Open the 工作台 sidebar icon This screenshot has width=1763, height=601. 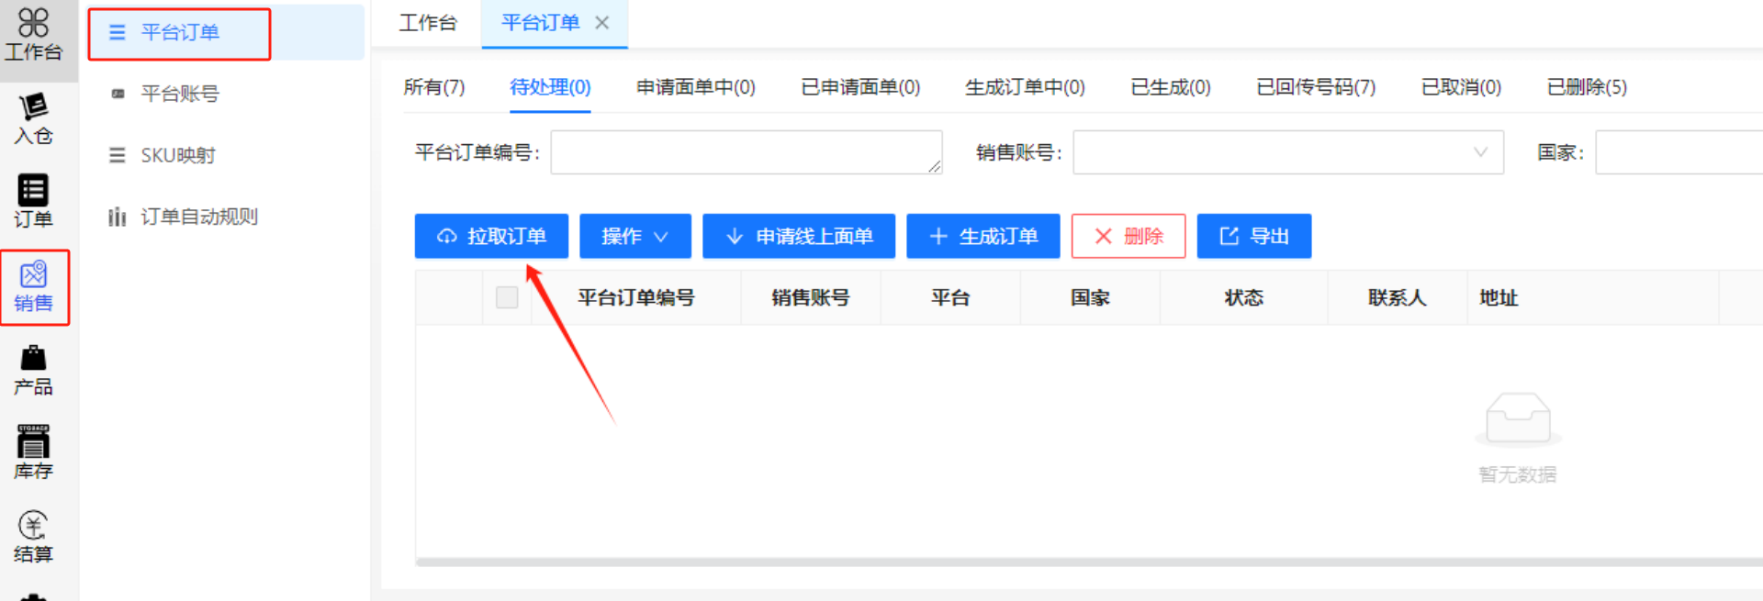point(34,35)
